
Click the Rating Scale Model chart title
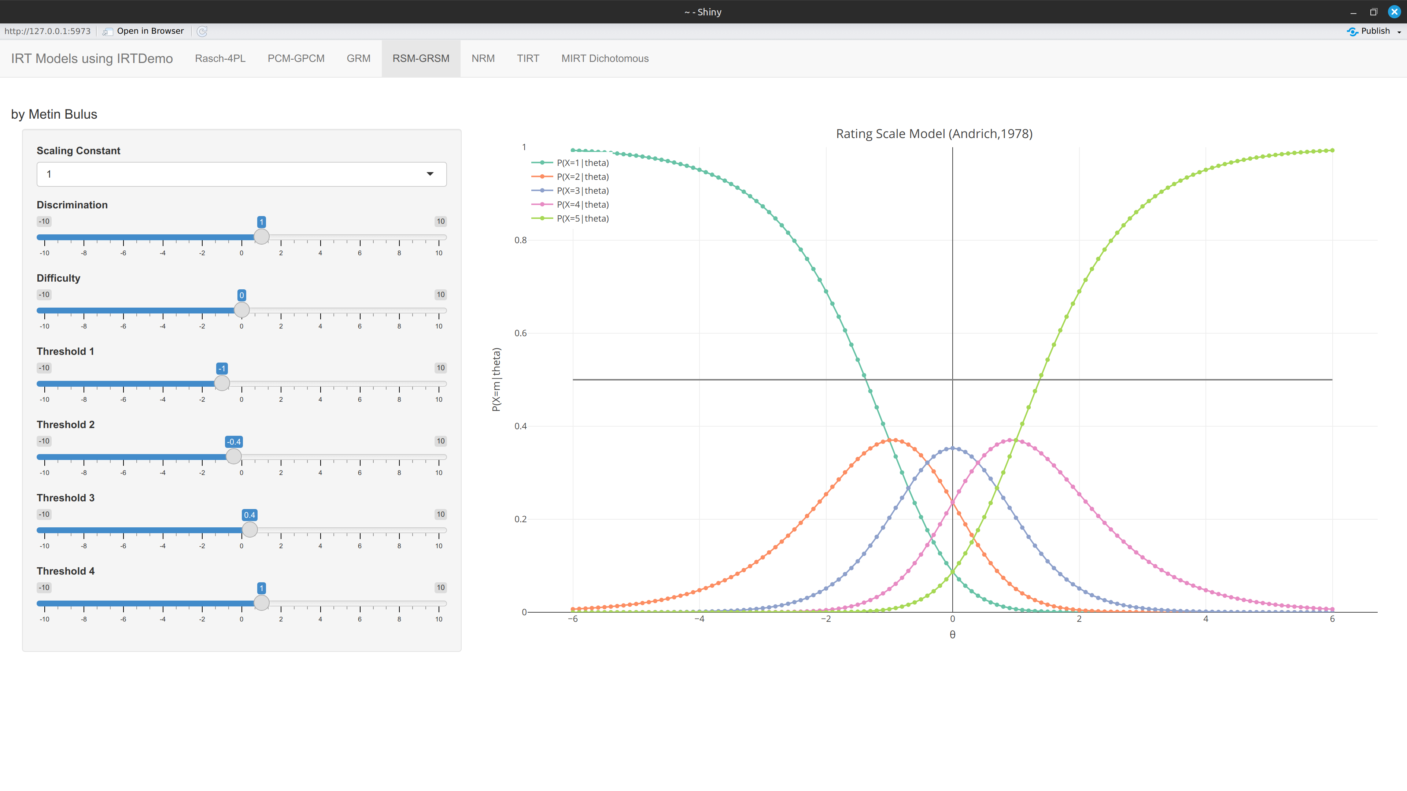[934, 134]
